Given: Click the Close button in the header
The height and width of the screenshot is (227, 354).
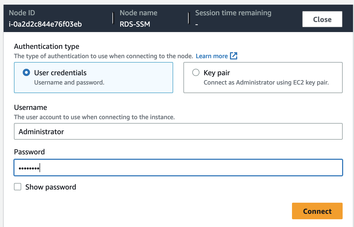Looking at the screenshot, I should pyautogui.click(x=322, y=19).
